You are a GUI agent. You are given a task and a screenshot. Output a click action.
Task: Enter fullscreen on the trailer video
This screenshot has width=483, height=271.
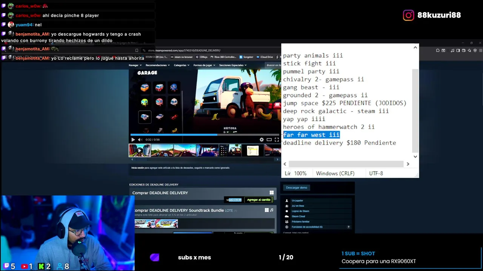pyautogui.click(x=277, y=140)
